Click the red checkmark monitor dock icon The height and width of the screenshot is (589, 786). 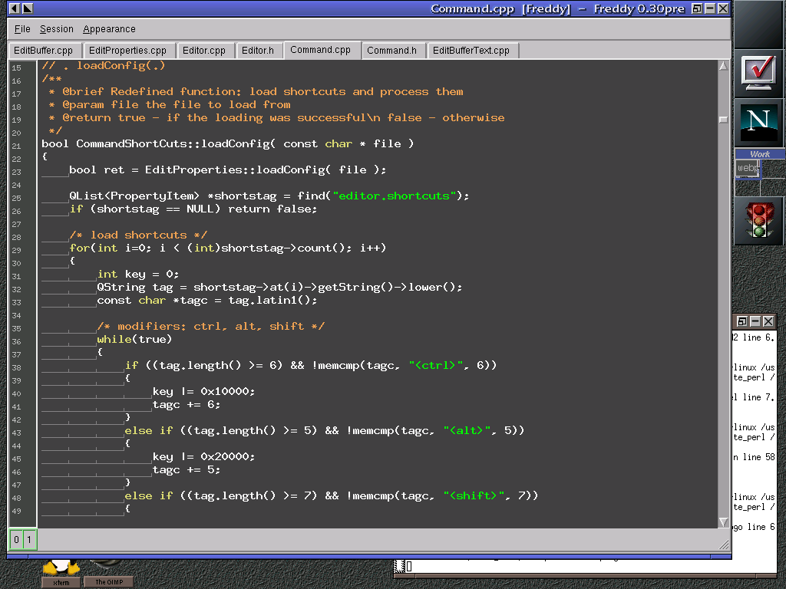[759, 72]
